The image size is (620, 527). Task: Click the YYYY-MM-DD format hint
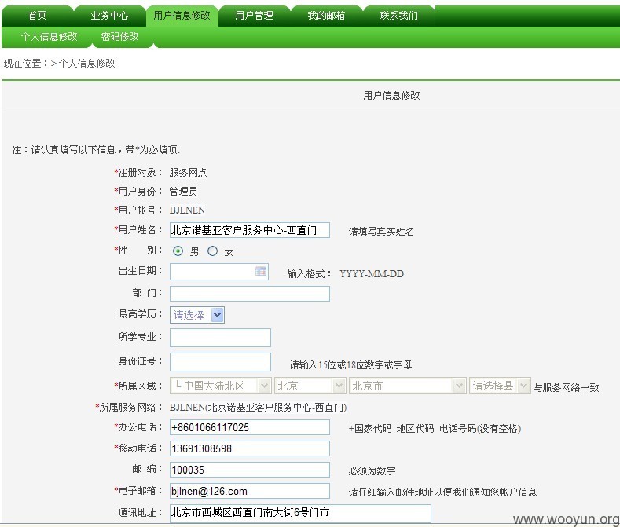tap(372, 273)
